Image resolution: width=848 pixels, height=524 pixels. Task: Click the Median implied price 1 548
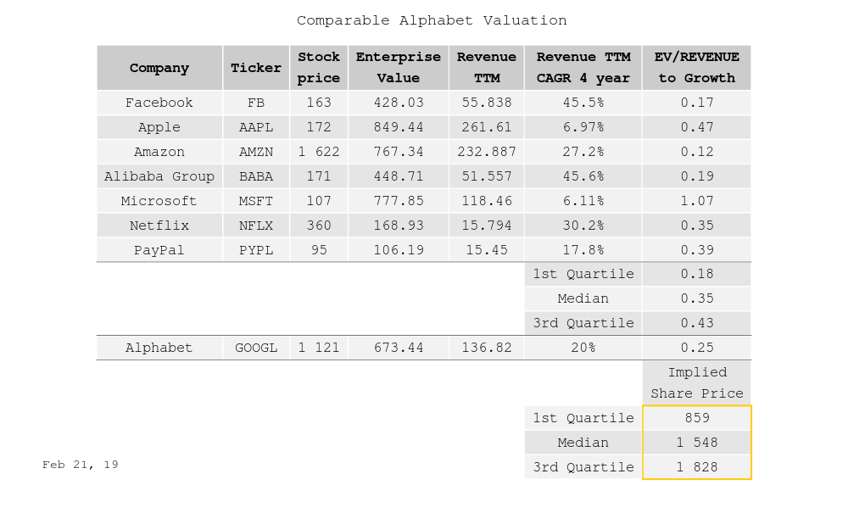(696, 443)
